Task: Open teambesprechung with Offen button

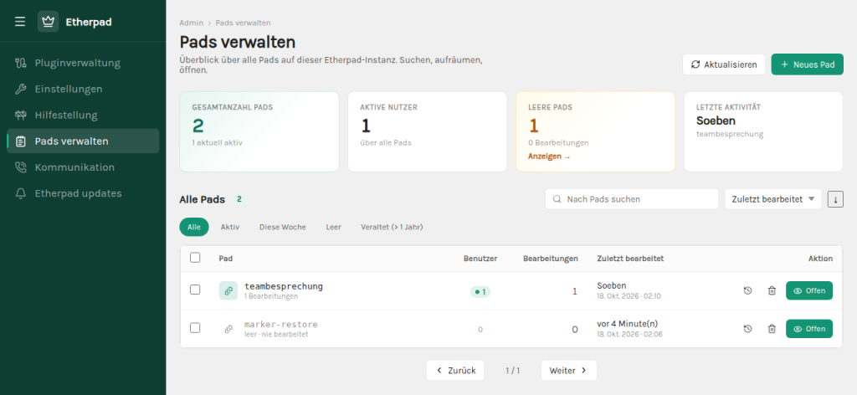Action: 809,290
